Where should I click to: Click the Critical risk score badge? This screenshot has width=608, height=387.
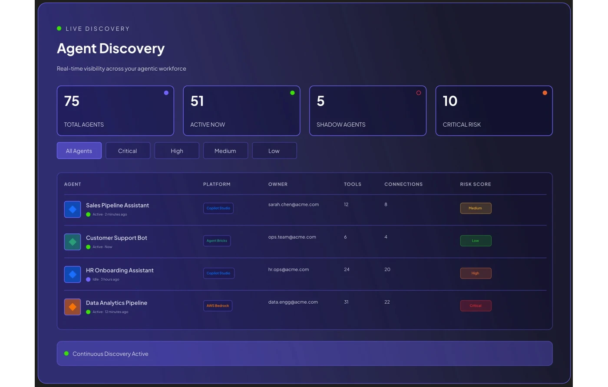476,306
